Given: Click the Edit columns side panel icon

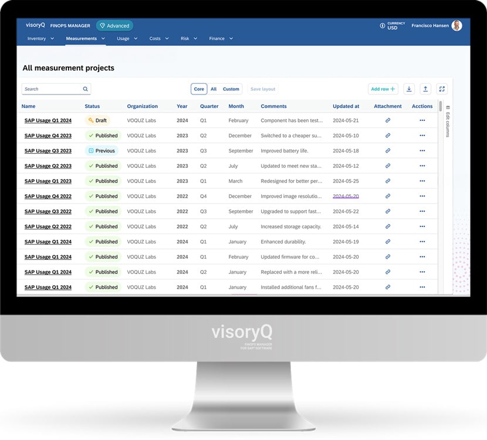Looking at the screenshot, I should coord(448,107).
